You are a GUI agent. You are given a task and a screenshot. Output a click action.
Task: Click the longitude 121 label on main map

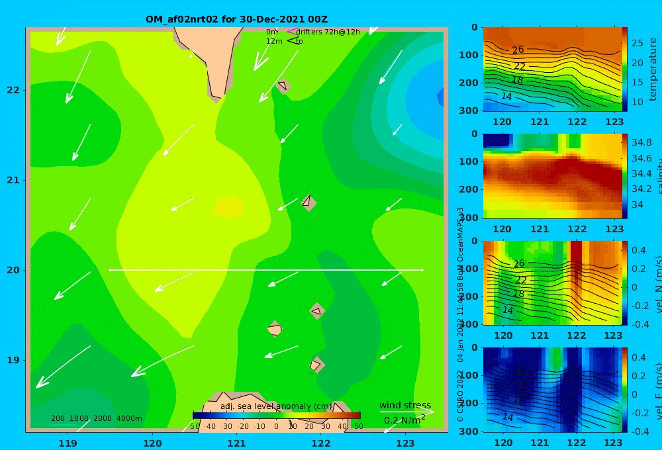[236, 443]
